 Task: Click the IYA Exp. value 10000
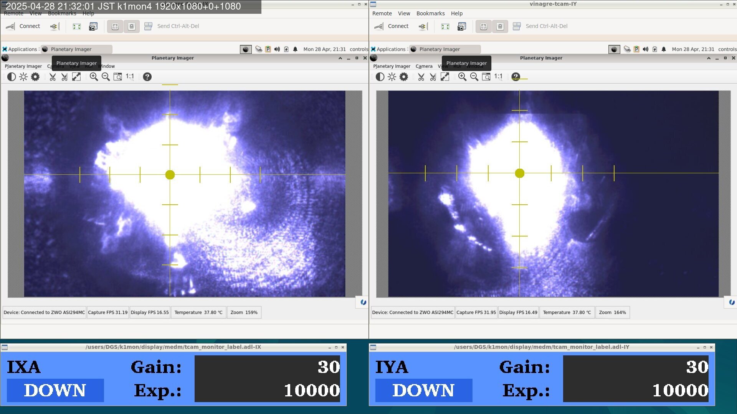tap(680, 390)
